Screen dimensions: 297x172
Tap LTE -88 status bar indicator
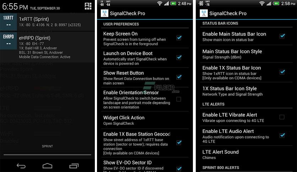pyautogui.click(x=102, y=4)
